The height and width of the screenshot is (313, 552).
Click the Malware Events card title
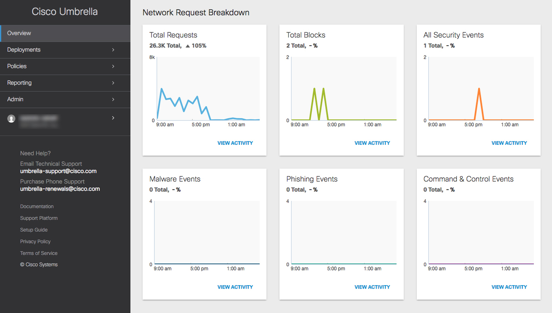175,179
